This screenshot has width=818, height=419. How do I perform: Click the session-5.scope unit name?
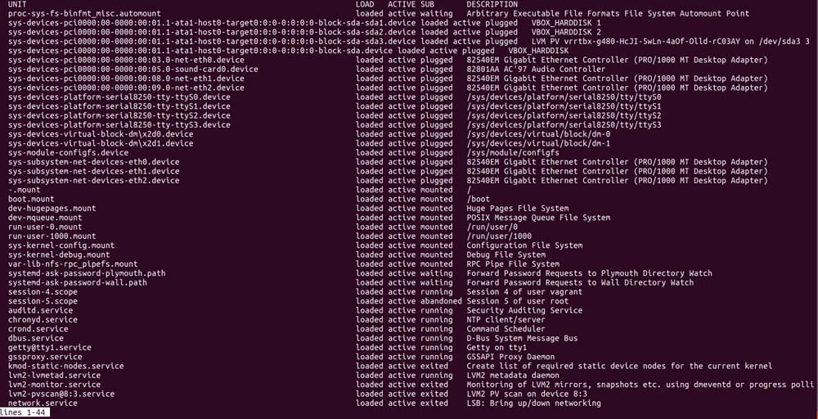tap(43, 301)
